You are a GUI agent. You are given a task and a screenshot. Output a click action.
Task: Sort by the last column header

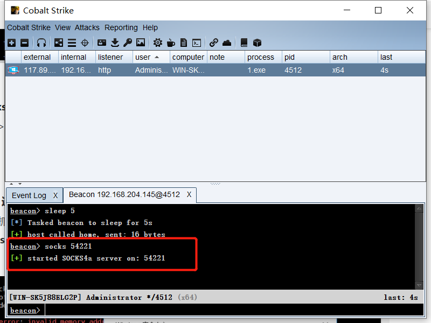pos(401,57)
